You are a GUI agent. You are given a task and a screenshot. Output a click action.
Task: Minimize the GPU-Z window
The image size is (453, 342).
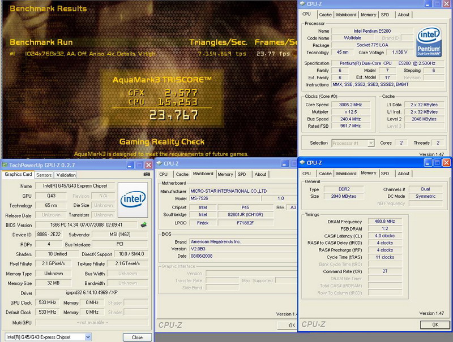[x=130, y=165]
